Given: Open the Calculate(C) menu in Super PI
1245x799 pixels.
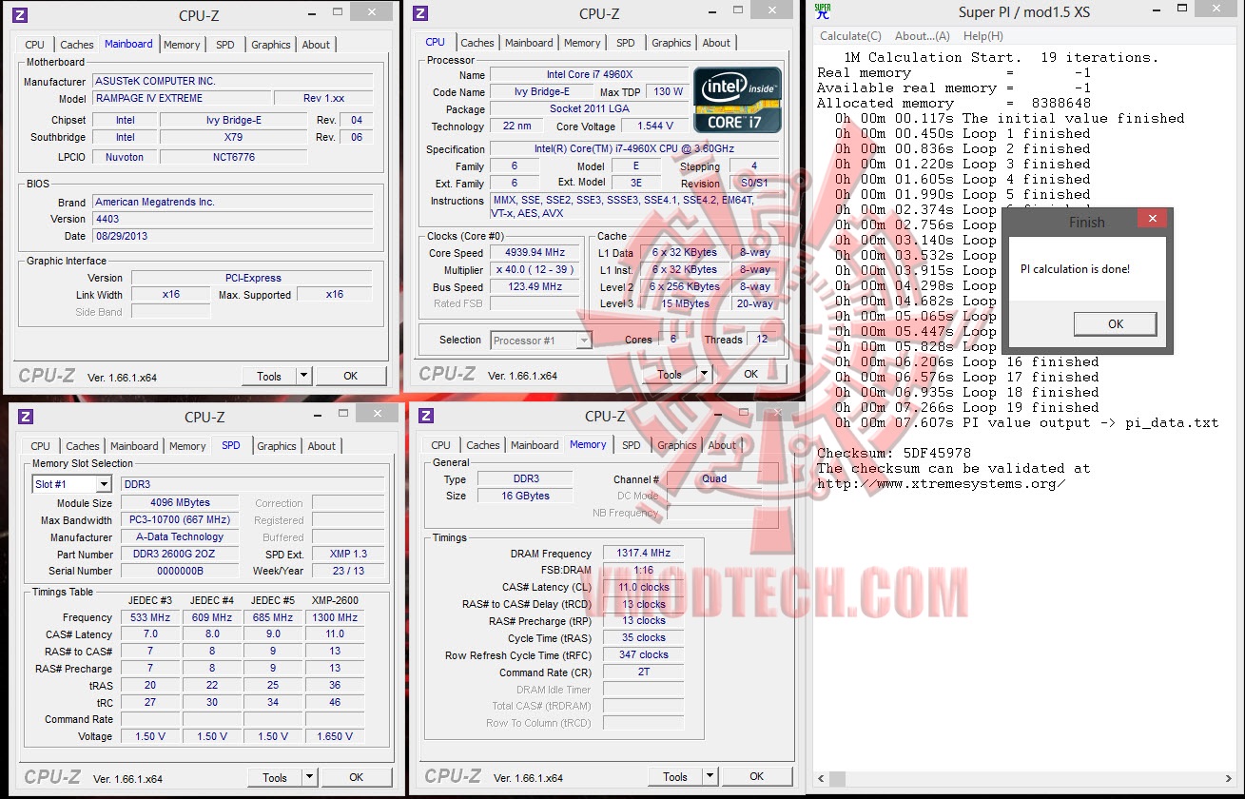Looking at the screenshot, I should (x=850, y=36).
